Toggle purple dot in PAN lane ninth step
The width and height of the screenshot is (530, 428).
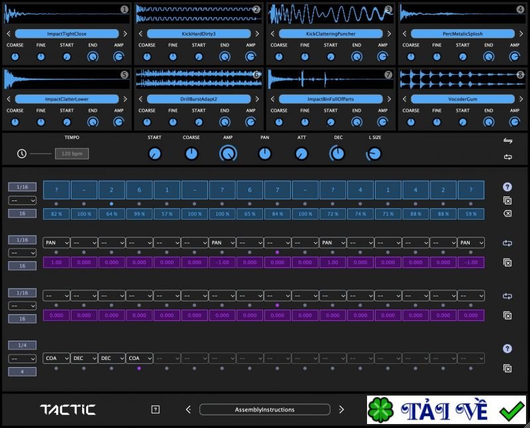pos(277,252)
